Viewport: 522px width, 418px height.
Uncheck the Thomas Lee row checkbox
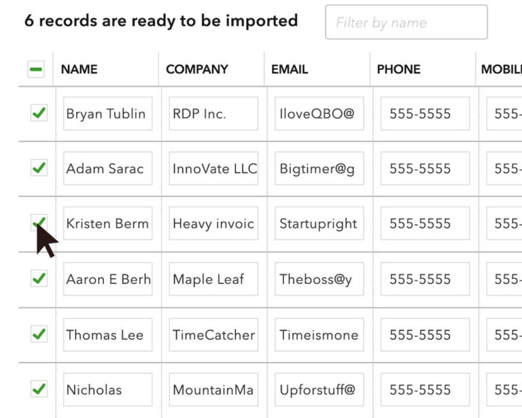pos(39,334)
